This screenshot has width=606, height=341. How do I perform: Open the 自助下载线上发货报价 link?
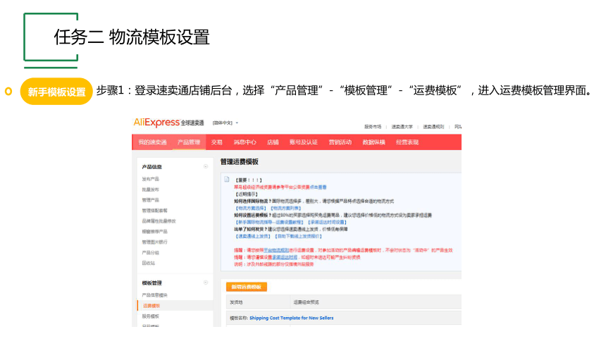pyautogui.click(x=298, y=236)
